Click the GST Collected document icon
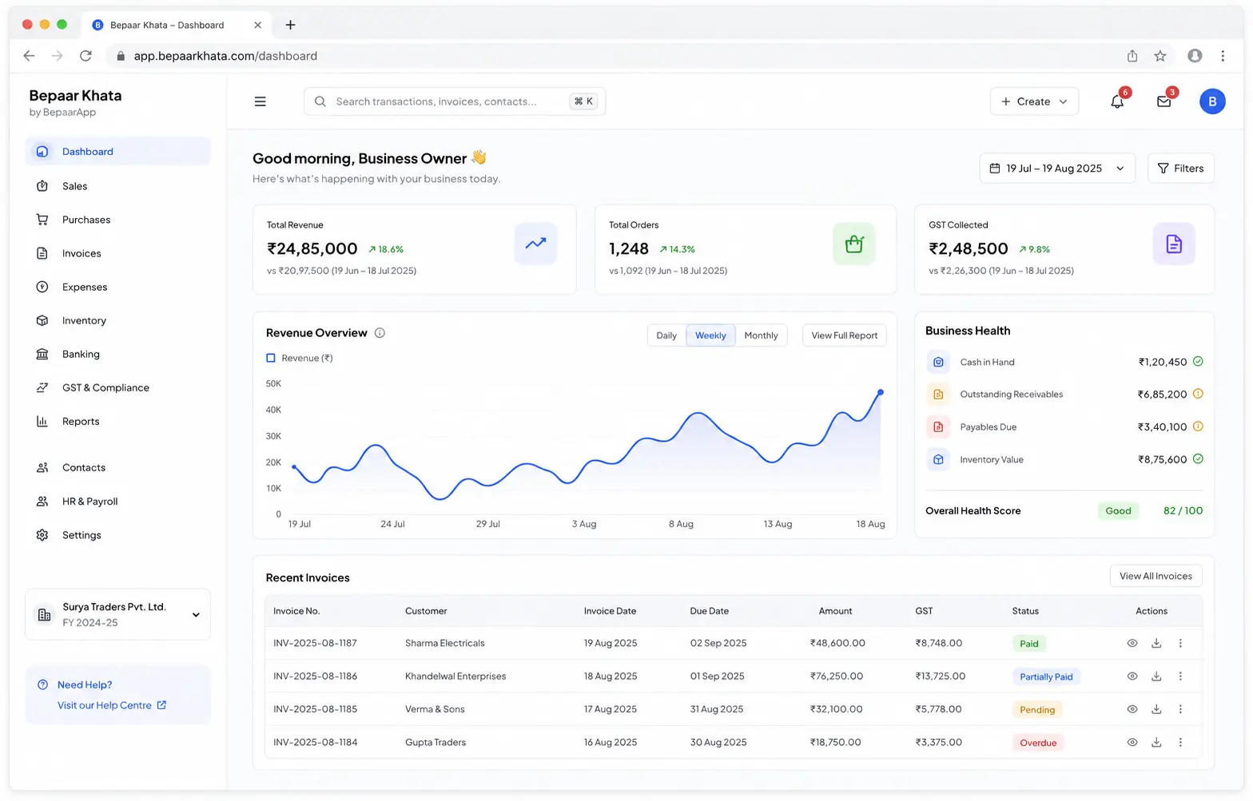 tap(1174, 244)
